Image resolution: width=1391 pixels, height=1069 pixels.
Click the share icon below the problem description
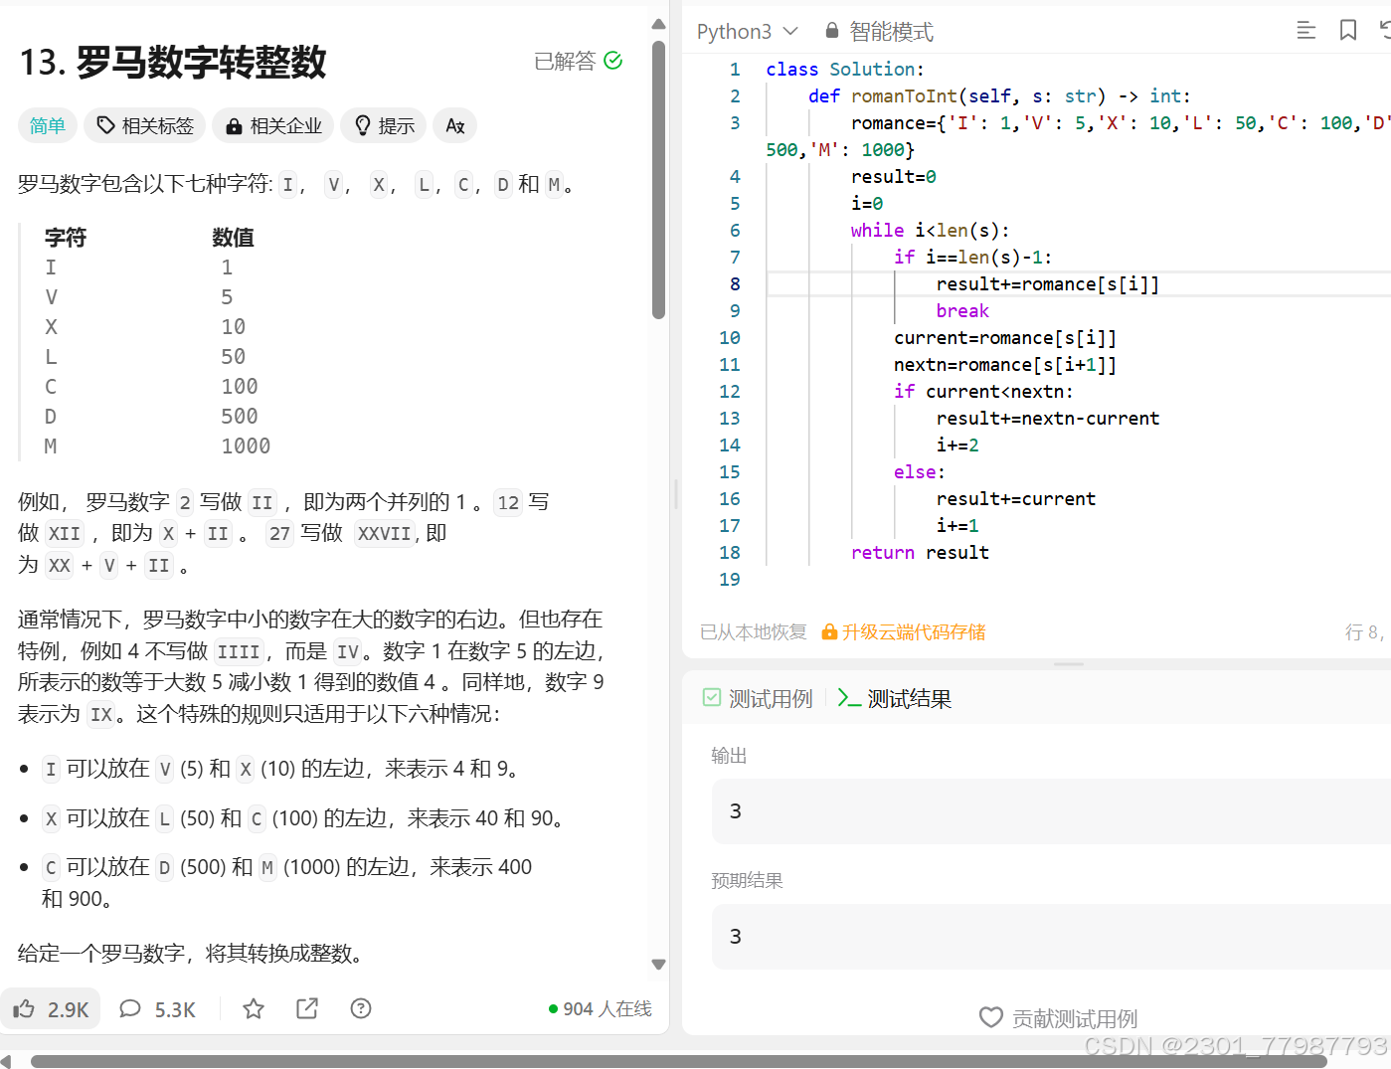pos(306,1008)
